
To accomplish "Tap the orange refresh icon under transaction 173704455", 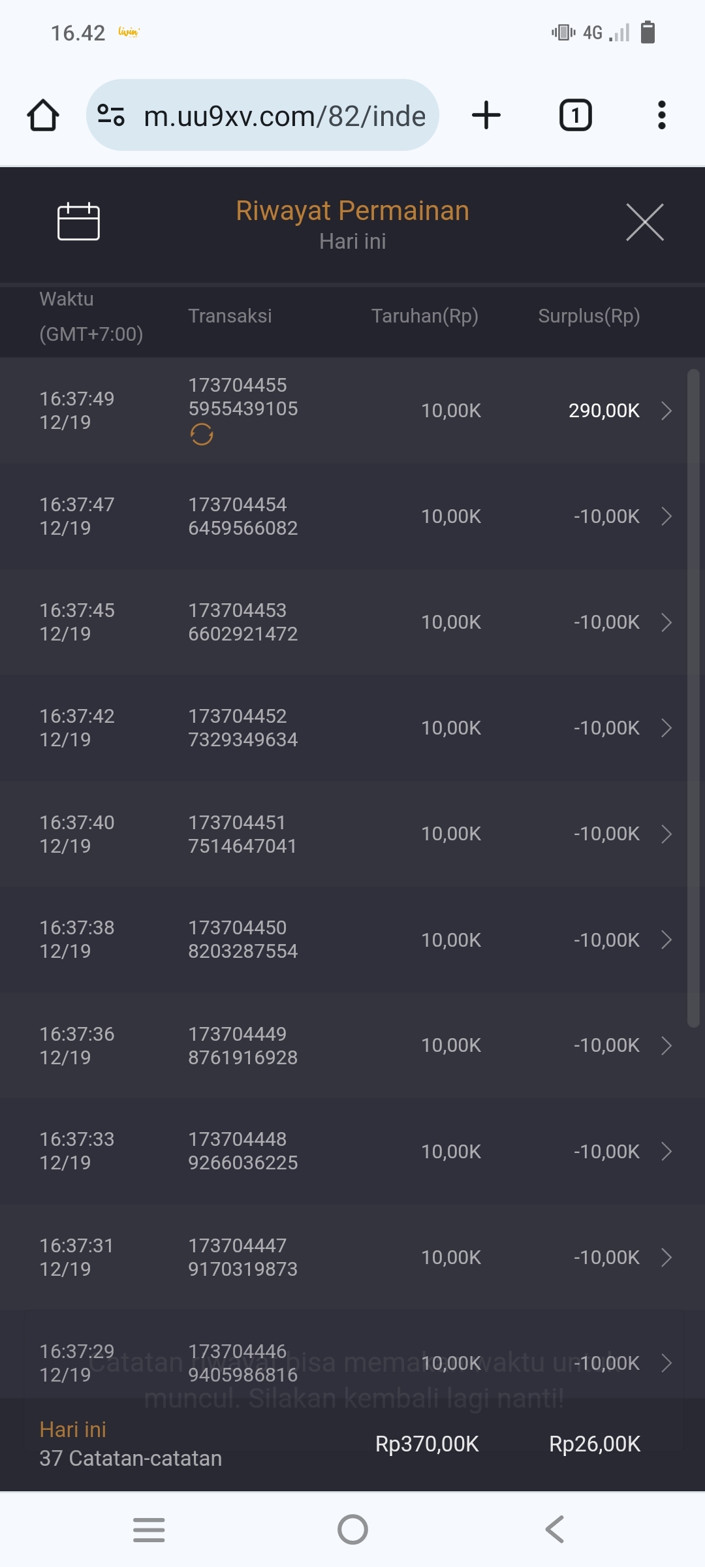I will (202, 434).
